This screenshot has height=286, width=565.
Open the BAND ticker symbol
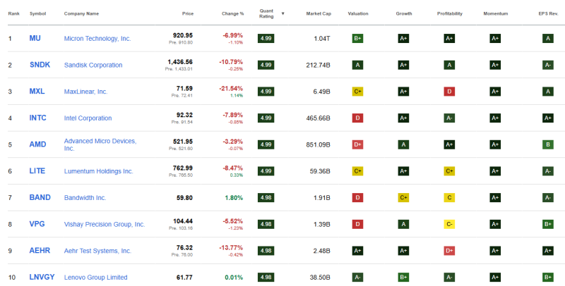tap(40, 197)
